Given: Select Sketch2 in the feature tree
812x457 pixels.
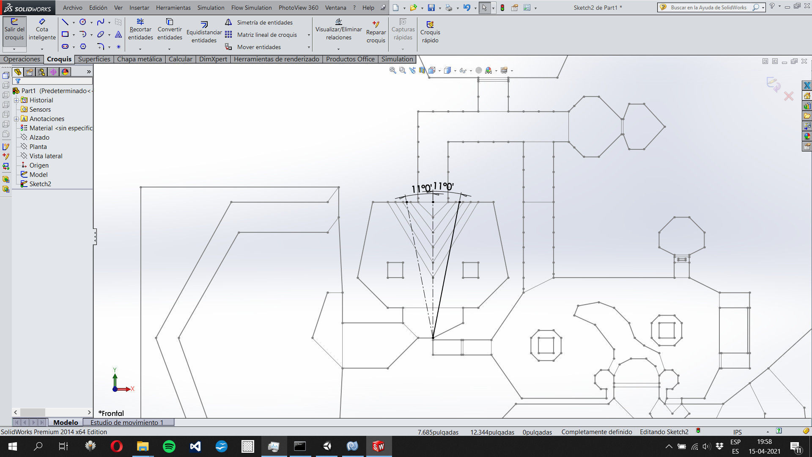Looking at the screenshot, I should 40,184.
